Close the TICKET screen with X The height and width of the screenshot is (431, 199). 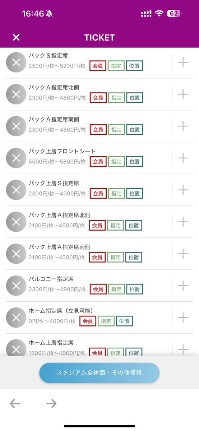(16, 37)
